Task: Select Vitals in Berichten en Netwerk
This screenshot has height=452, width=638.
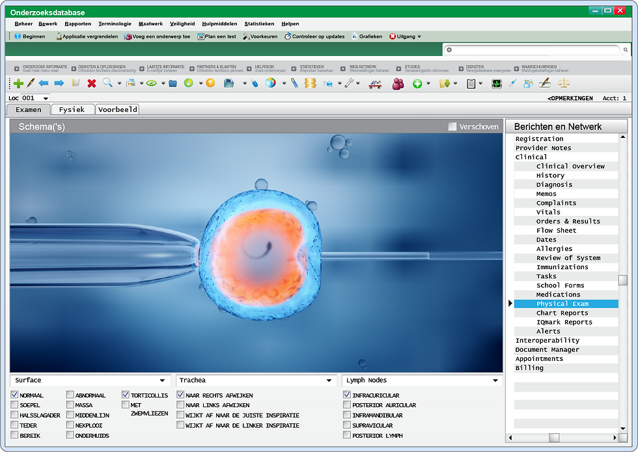Action: [x=548, y=212]
